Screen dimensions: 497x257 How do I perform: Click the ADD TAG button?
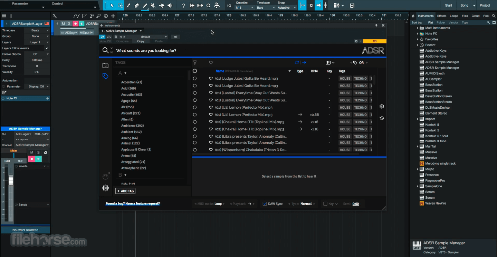coord(125,191)
